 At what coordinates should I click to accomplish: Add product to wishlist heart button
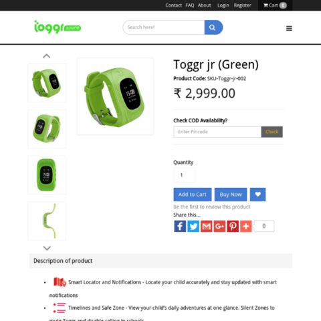[x=257, y=195]
